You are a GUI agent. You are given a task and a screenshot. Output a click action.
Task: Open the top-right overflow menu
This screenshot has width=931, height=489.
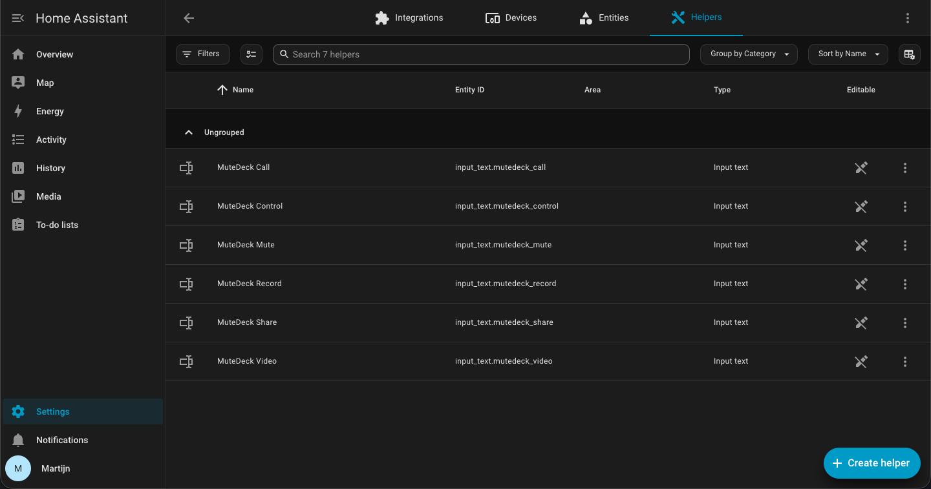coord(908,18)
